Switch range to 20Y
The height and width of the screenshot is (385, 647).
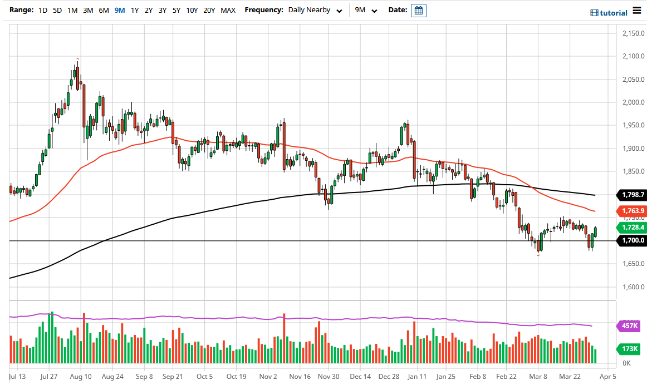[x=209, y=11]
